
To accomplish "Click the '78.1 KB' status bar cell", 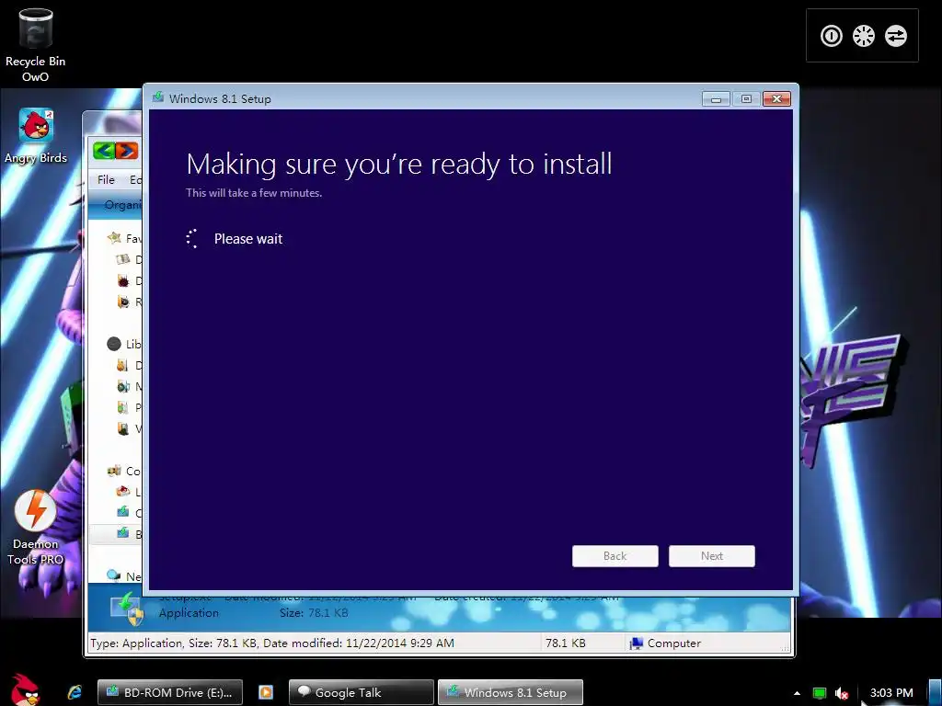I will 566,643.
